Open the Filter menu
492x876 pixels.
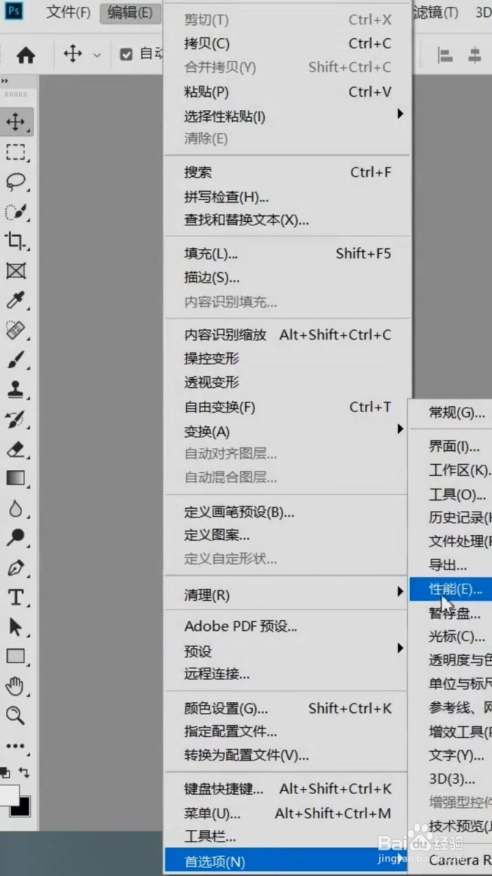436,12
